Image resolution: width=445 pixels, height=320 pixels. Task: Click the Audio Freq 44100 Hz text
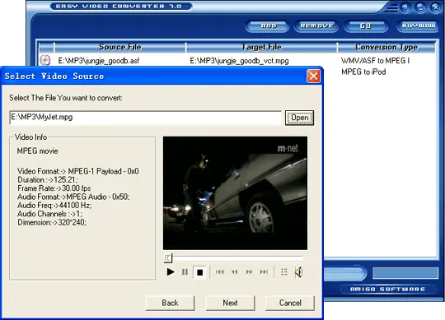[54, 206]
